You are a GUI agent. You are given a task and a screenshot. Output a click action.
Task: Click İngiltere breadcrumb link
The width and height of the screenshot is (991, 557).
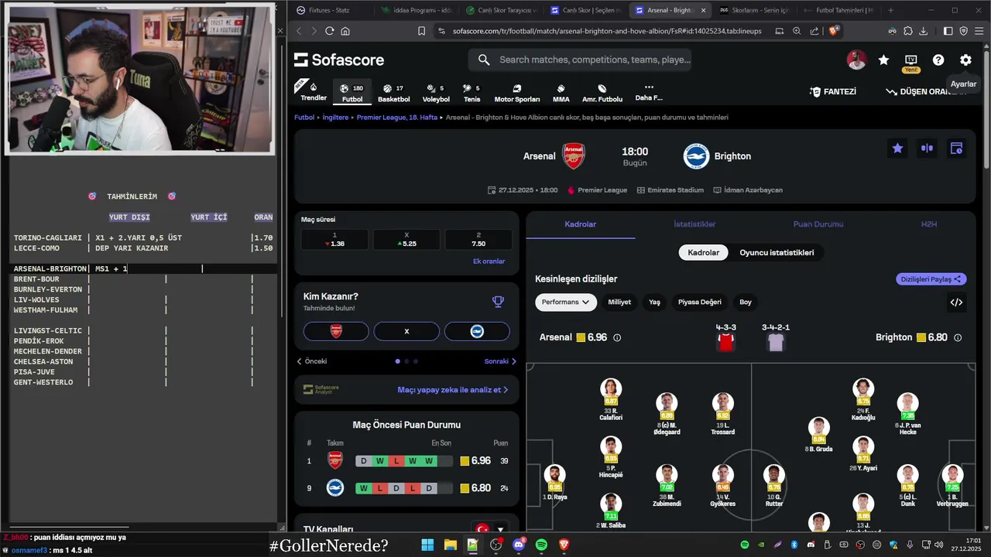335,118
